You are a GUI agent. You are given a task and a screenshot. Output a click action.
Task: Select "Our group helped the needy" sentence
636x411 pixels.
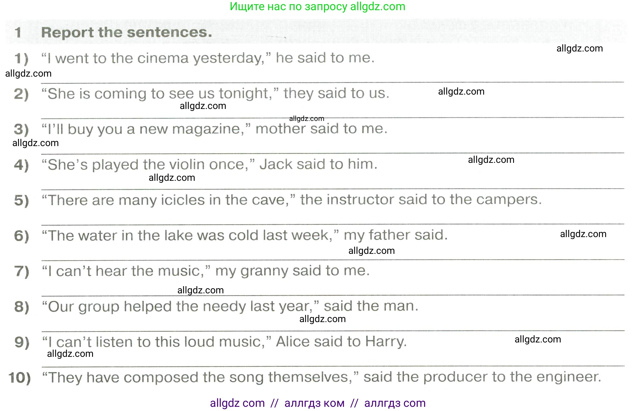[230, 306]
